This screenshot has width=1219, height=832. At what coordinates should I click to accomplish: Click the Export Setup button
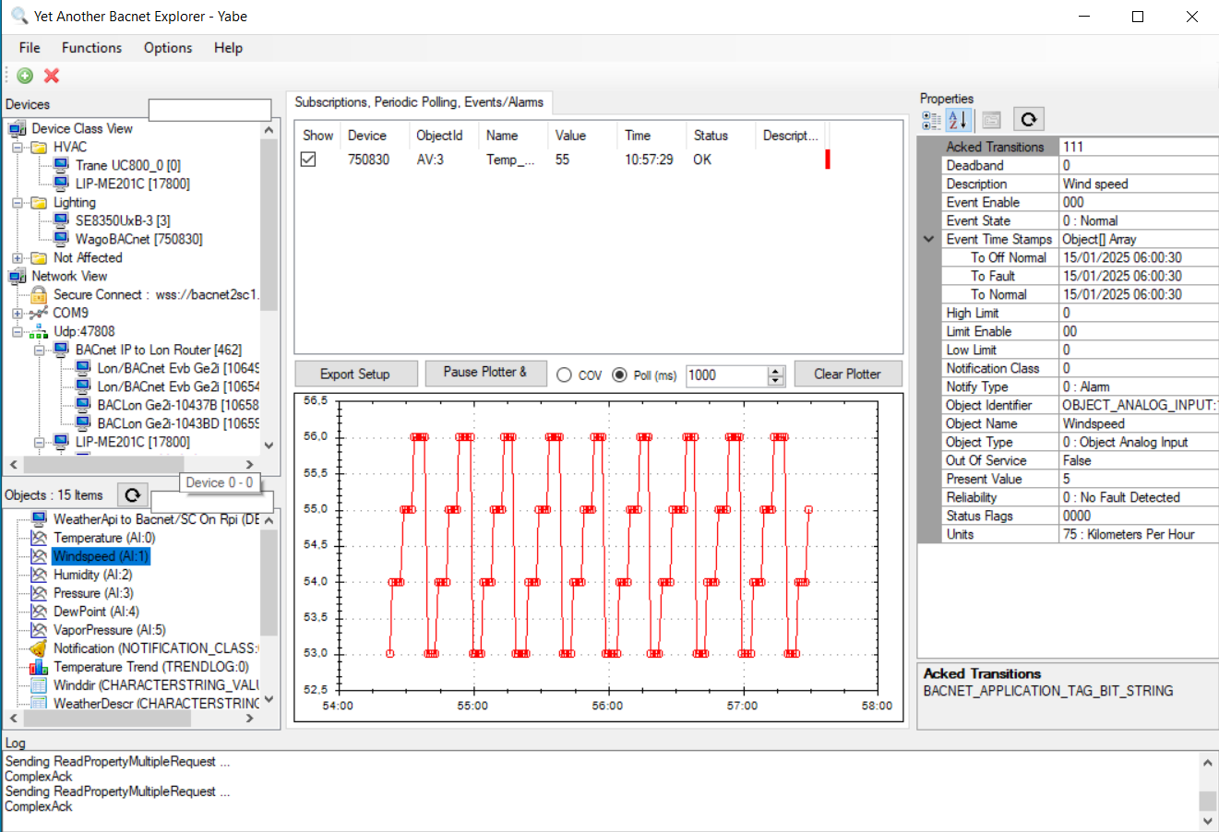pyautogui.click(x=355, y=374)
